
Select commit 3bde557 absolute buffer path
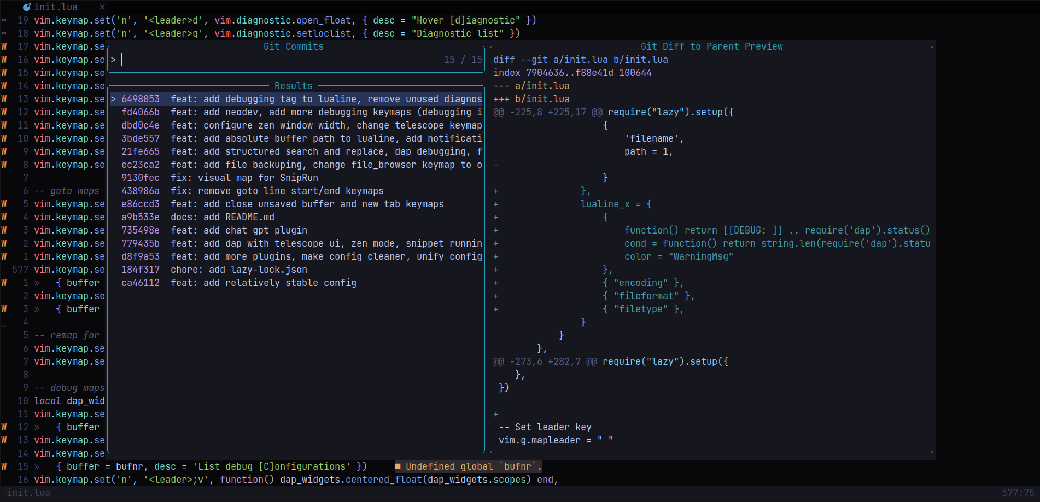tap(296, 138)
